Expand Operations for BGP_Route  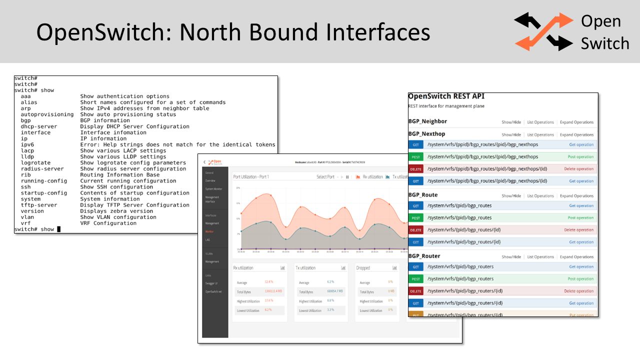576,196
